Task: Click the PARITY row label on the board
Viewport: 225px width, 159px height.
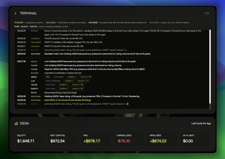Action: [x=34, y=89]
